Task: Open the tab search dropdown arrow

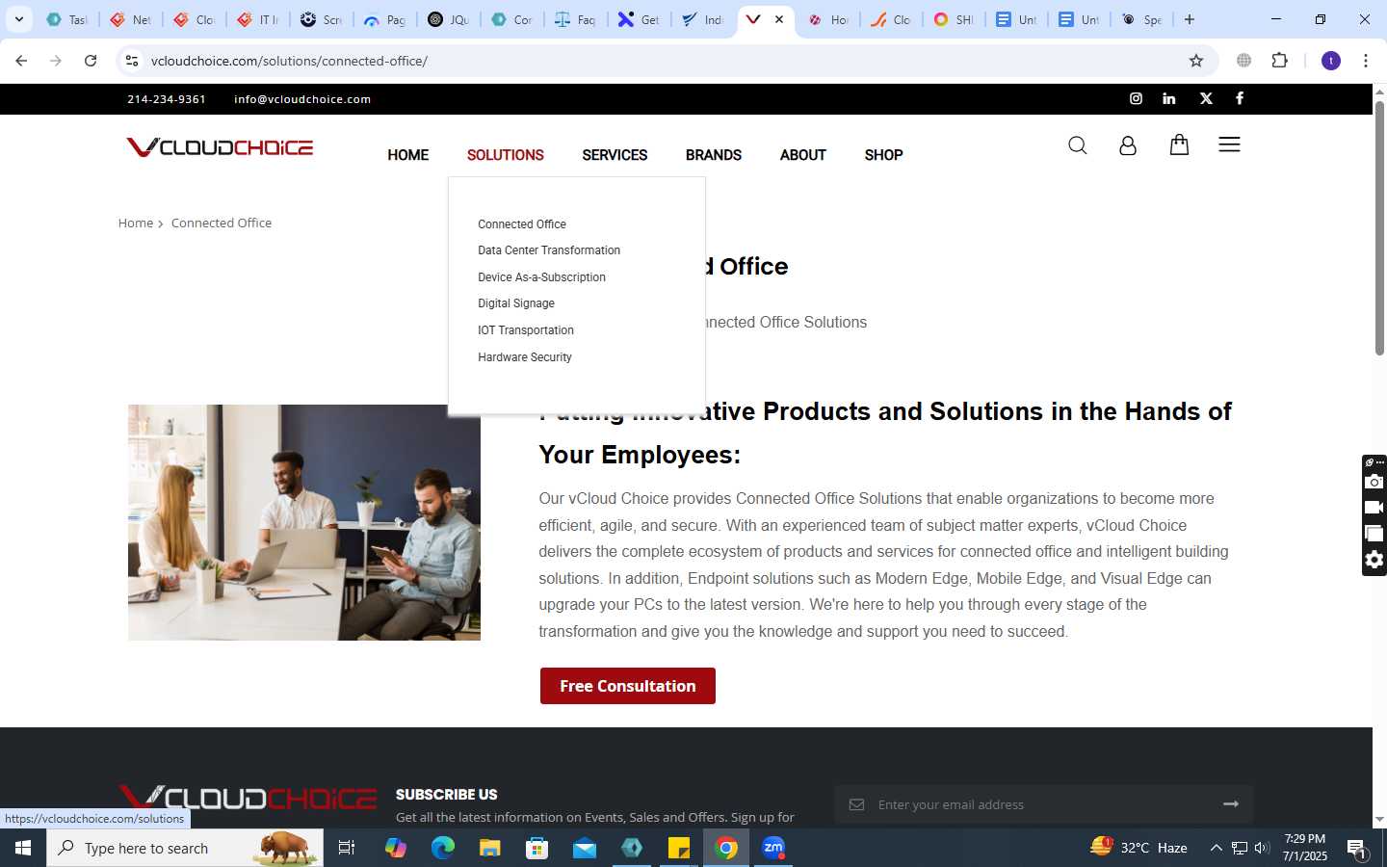Action: click(18, 19)
